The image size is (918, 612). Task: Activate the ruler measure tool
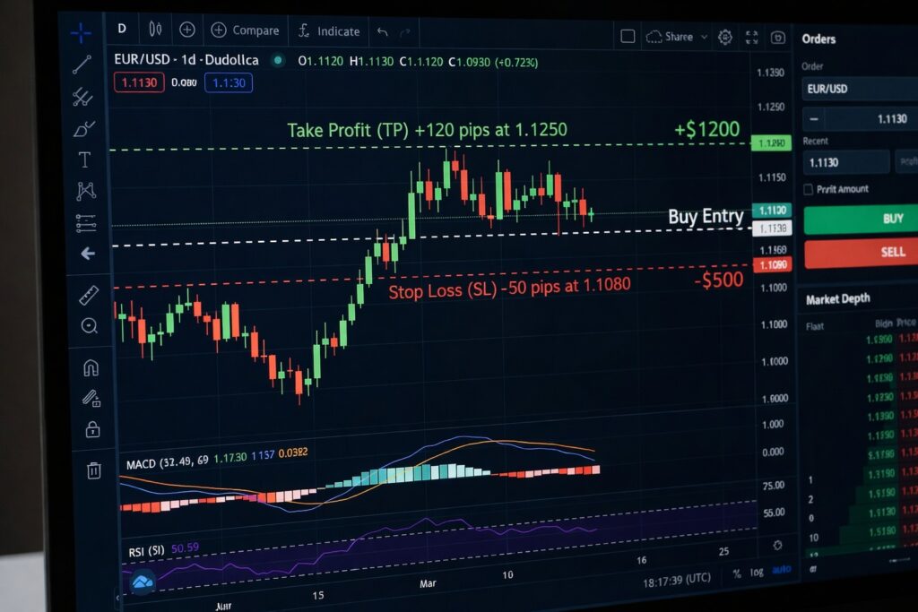[88, 294]
